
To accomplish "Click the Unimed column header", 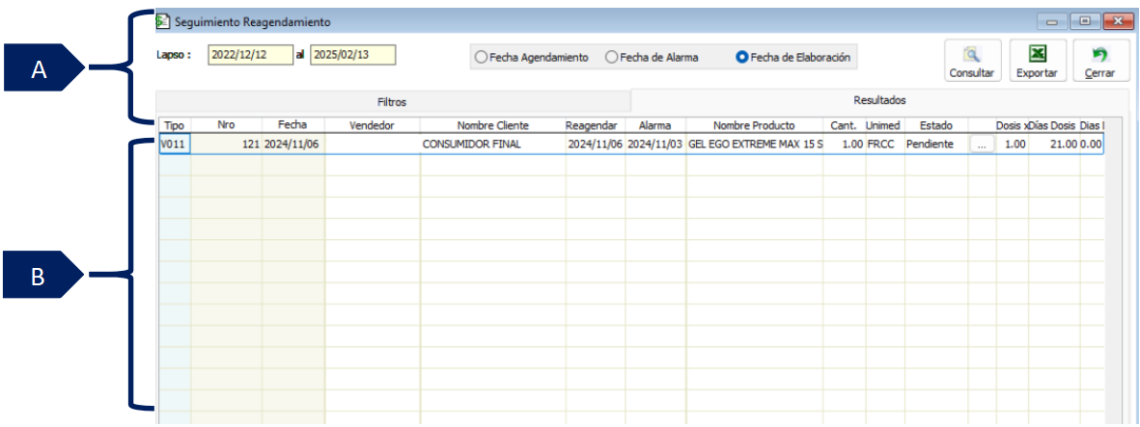I will click(x=885, y=125).
